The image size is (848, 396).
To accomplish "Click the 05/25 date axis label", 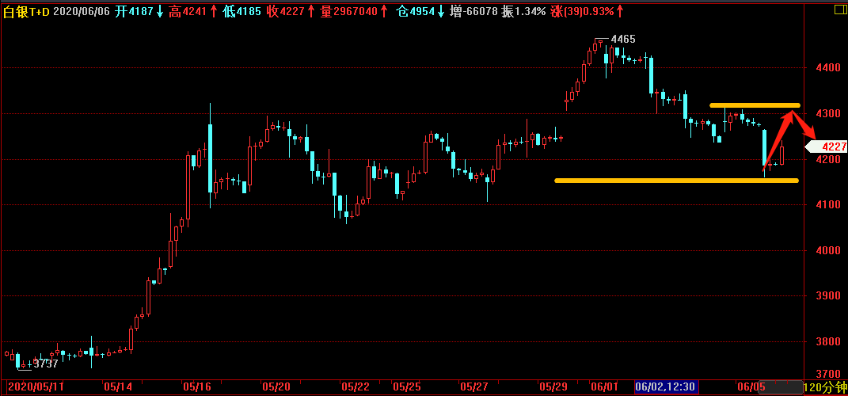I will 407,387.
